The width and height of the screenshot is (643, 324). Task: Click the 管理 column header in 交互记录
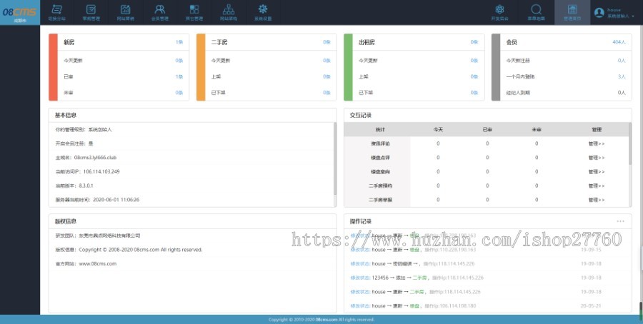coord(597,129)
